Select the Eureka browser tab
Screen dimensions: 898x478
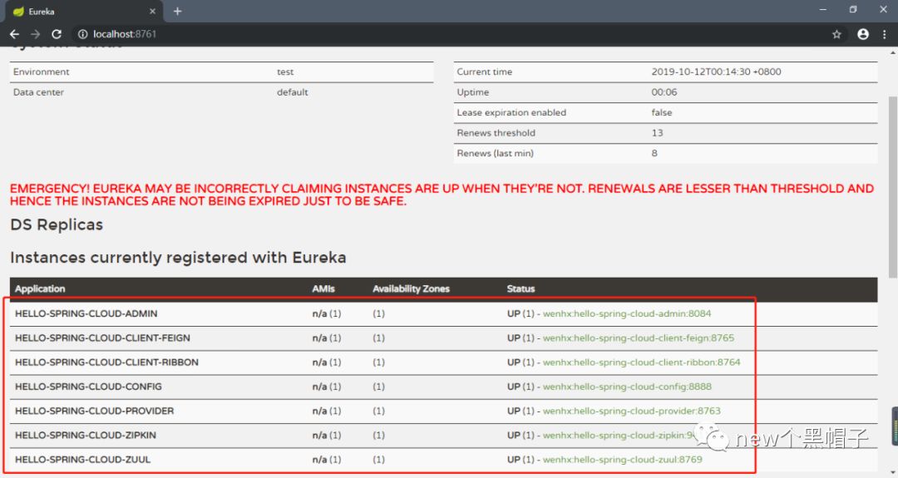84,12
